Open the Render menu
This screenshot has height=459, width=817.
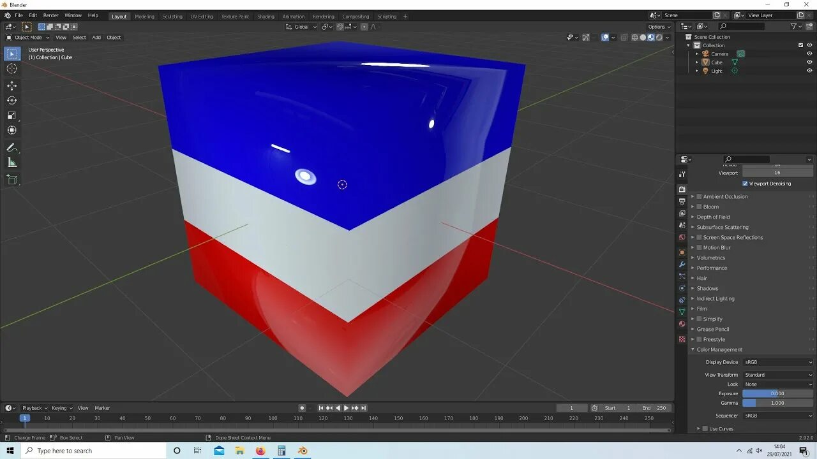coord(50,15)
